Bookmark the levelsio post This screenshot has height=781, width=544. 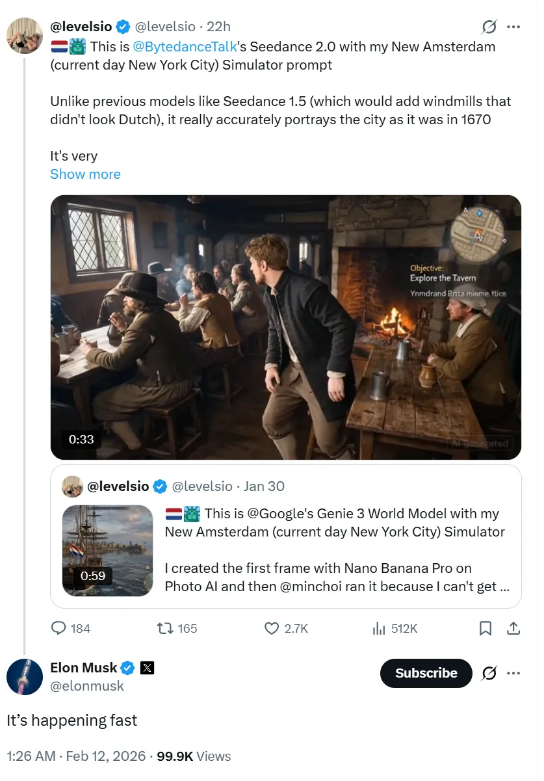point(486,628)
